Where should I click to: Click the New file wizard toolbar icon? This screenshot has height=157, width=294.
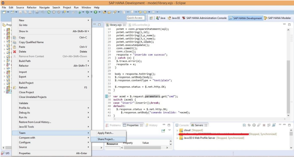point(4,12)
